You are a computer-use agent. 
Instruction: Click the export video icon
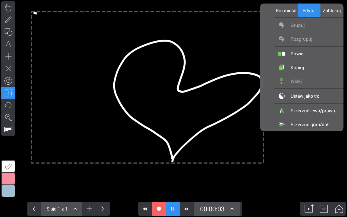(x=309, y=209)
